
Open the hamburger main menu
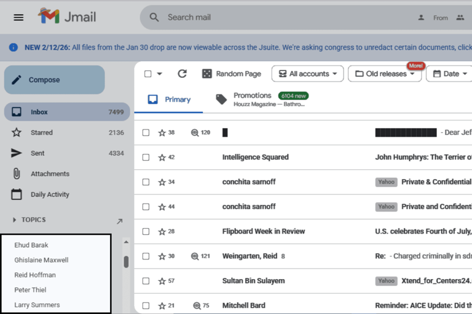(x=18, y=17)
